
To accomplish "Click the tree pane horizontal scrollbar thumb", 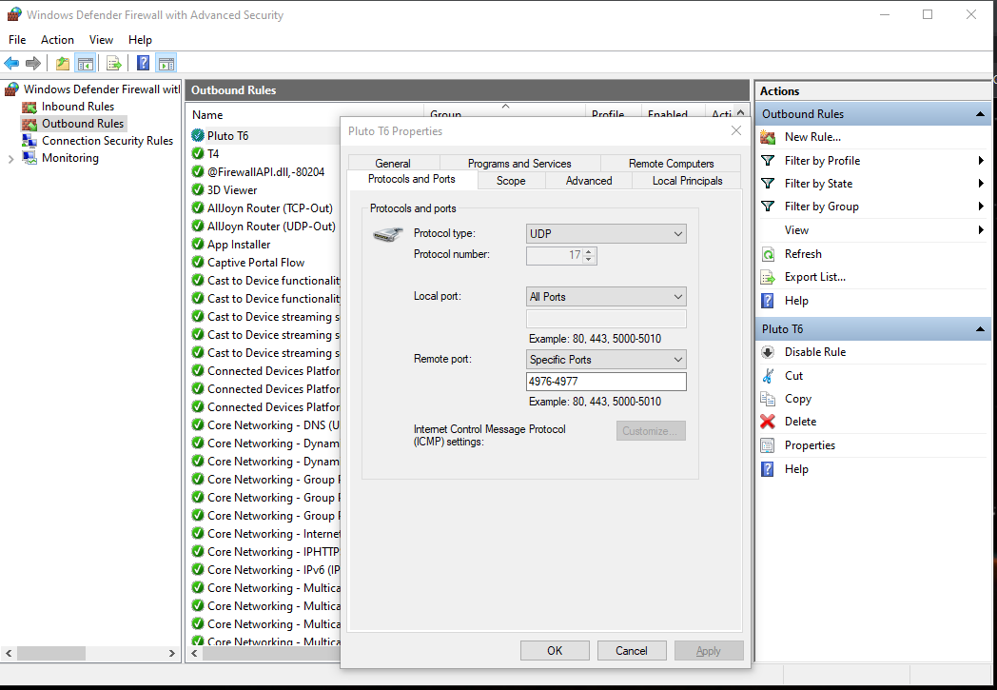I will (50, 653).
